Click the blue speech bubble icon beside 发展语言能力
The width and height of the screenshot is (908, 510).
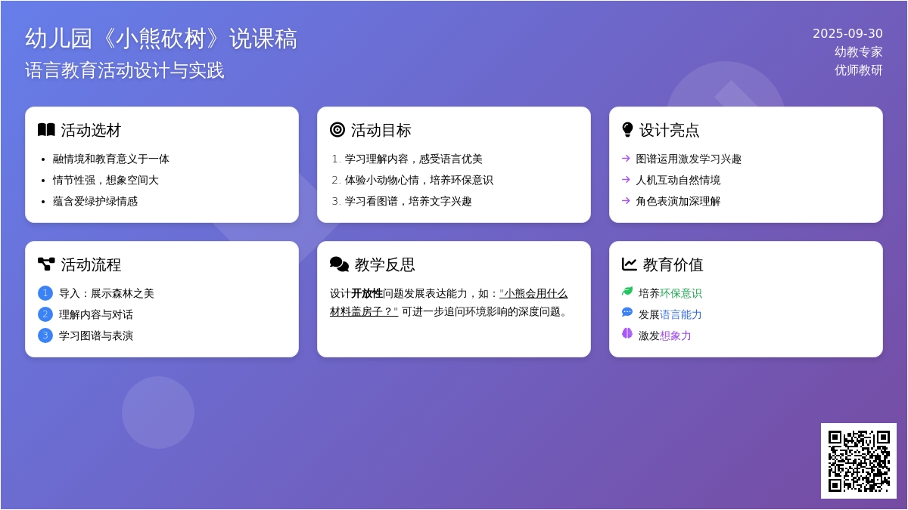pyautogui.click(x=627, y=313)
